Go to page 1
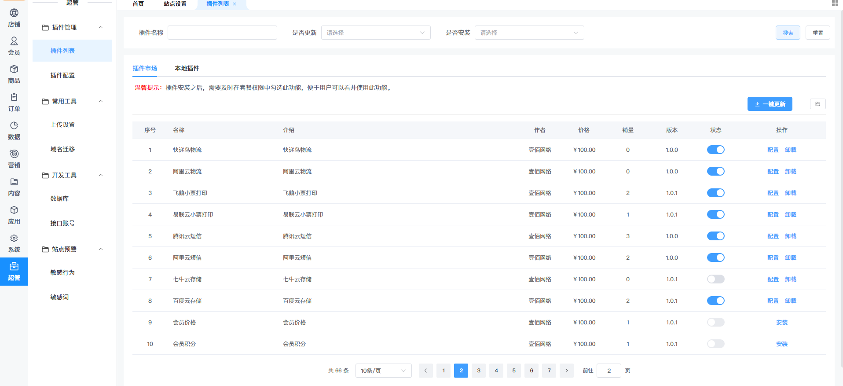Screen dimensions: 843x386 [443, 371]
